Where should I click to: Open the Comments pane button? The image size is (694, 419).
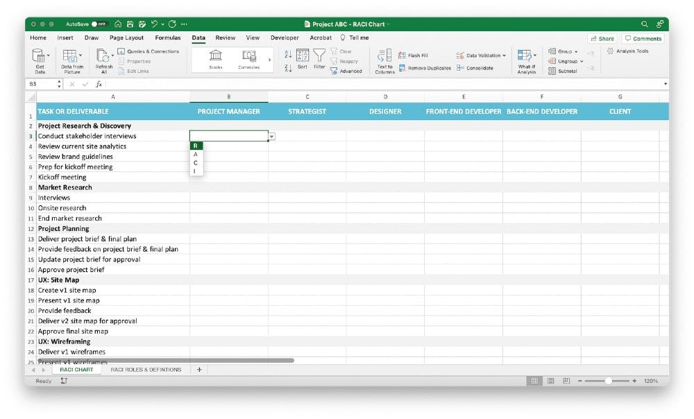coord(643,38)
